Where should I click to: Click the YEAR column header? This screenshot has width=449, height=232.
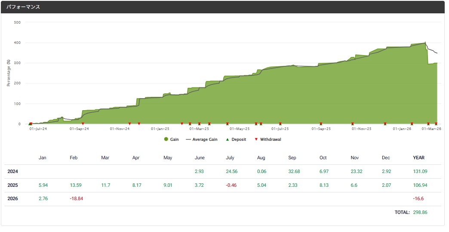coord(418,158)
